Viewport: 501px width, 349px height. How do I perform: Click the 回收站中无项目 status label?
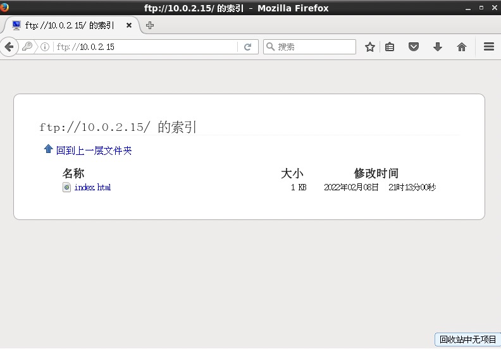click(467, 340)
